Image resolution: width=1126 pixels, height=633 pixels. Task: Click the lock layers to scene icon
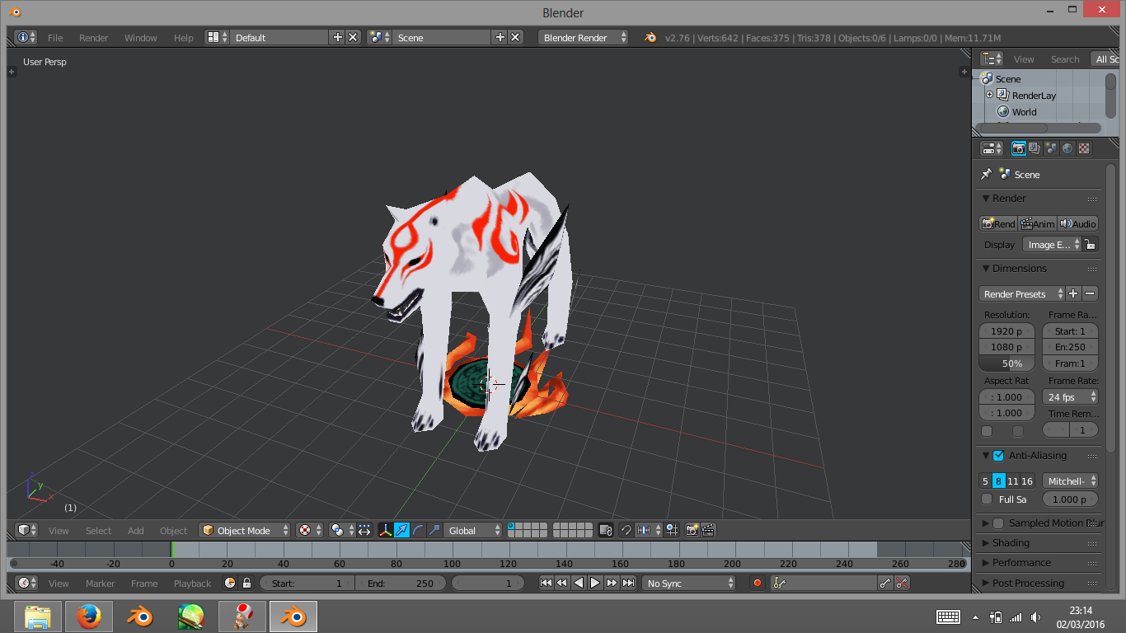[606, 530]
